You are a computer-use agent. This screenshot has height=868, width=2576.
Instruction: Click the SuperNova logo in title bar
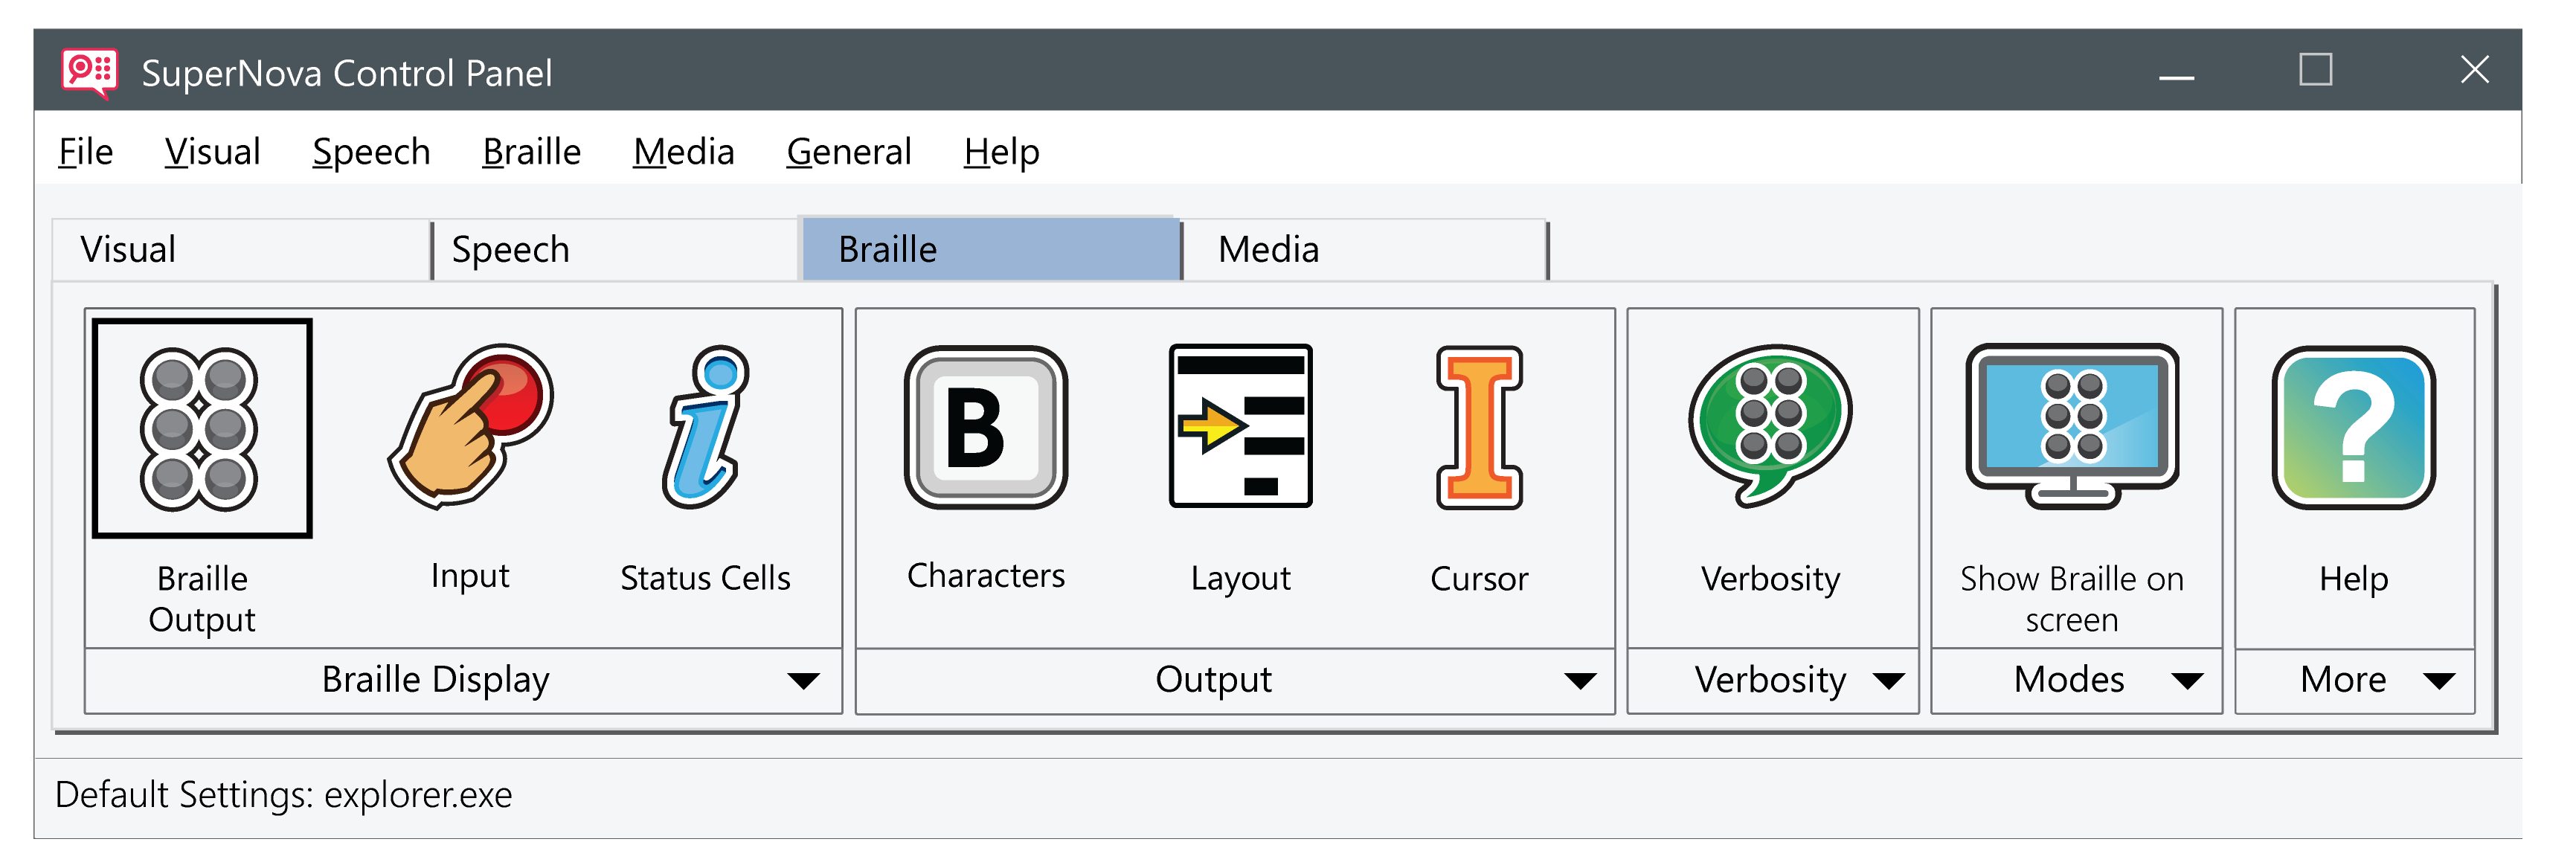pos(89,72)
